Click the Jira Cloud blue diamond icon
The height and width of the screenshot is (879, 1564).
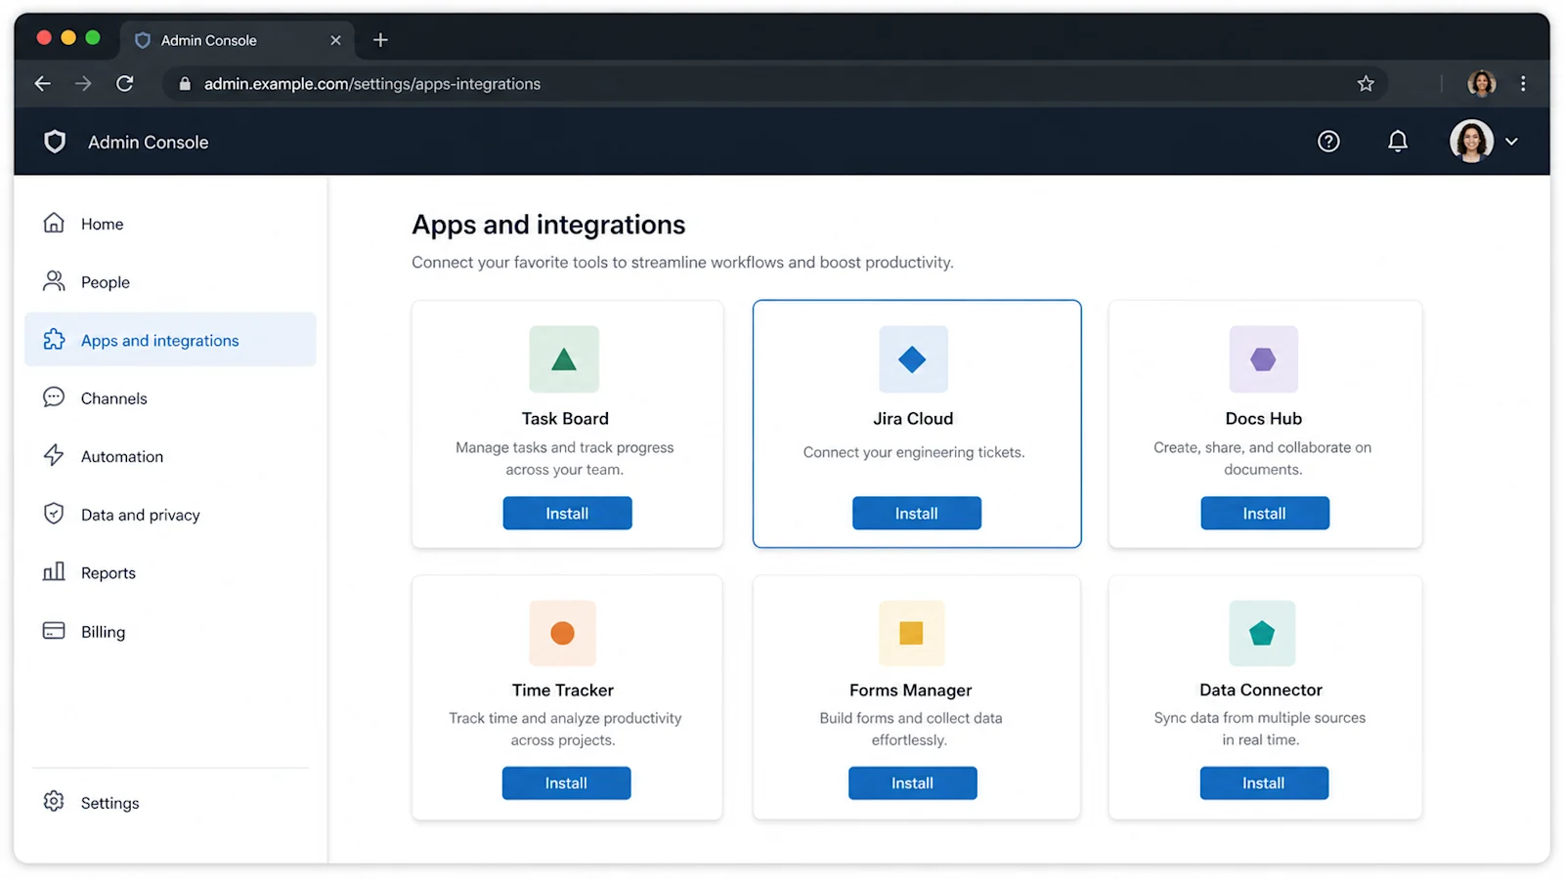click(913, 359)
